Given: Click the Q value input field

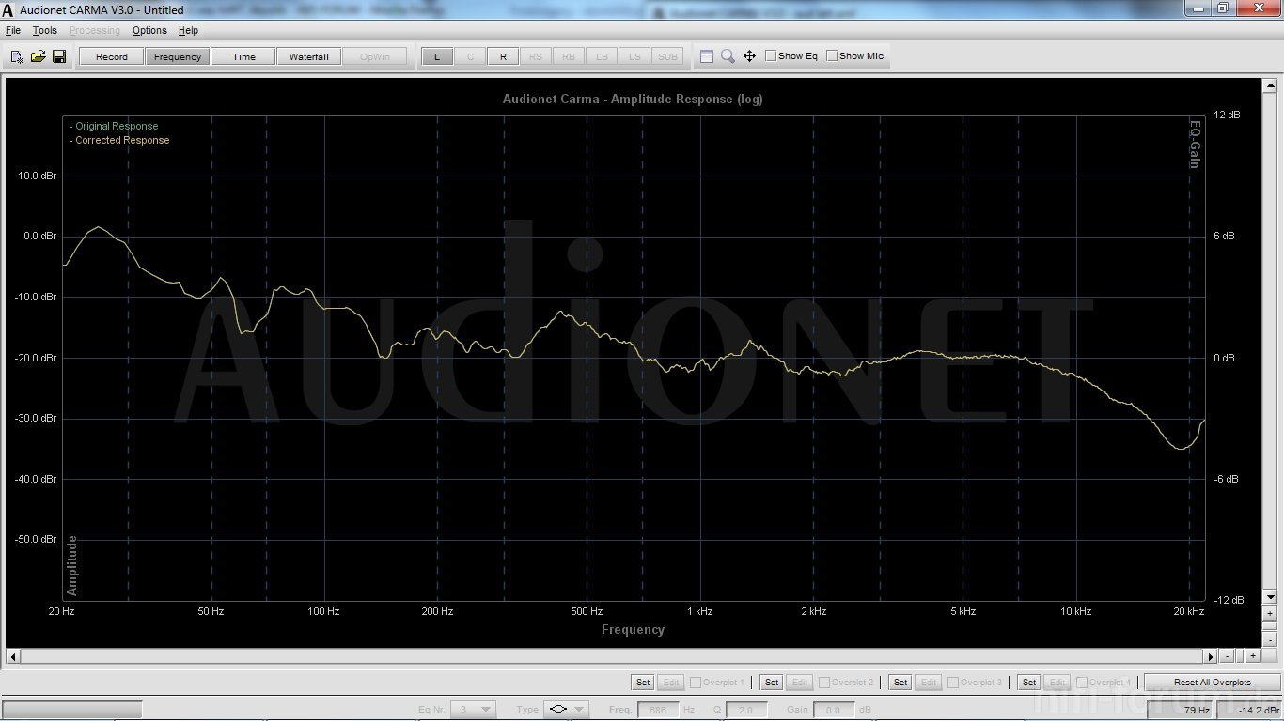Looking at the screenshot, I should pyautogui.click(x=747, y=710).
